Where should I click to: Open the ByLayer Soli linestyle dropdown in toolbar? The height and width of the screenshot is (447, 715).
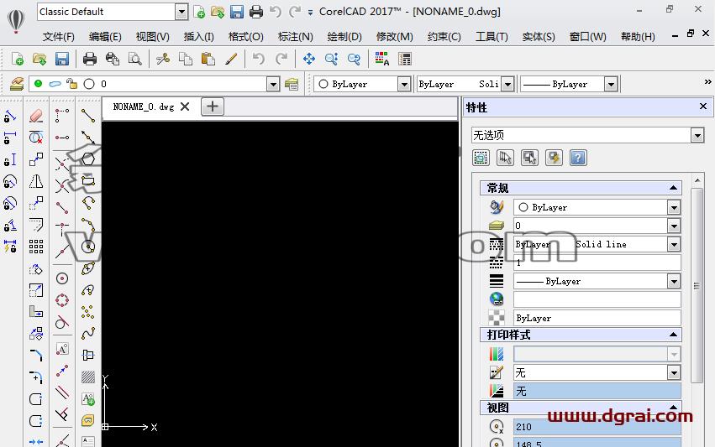[508, 84]
